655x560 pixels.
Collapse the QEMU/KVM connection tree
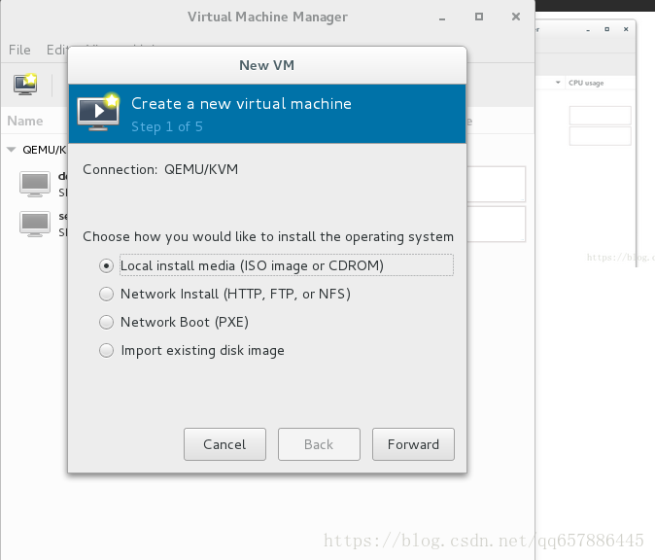pos(12,150)
